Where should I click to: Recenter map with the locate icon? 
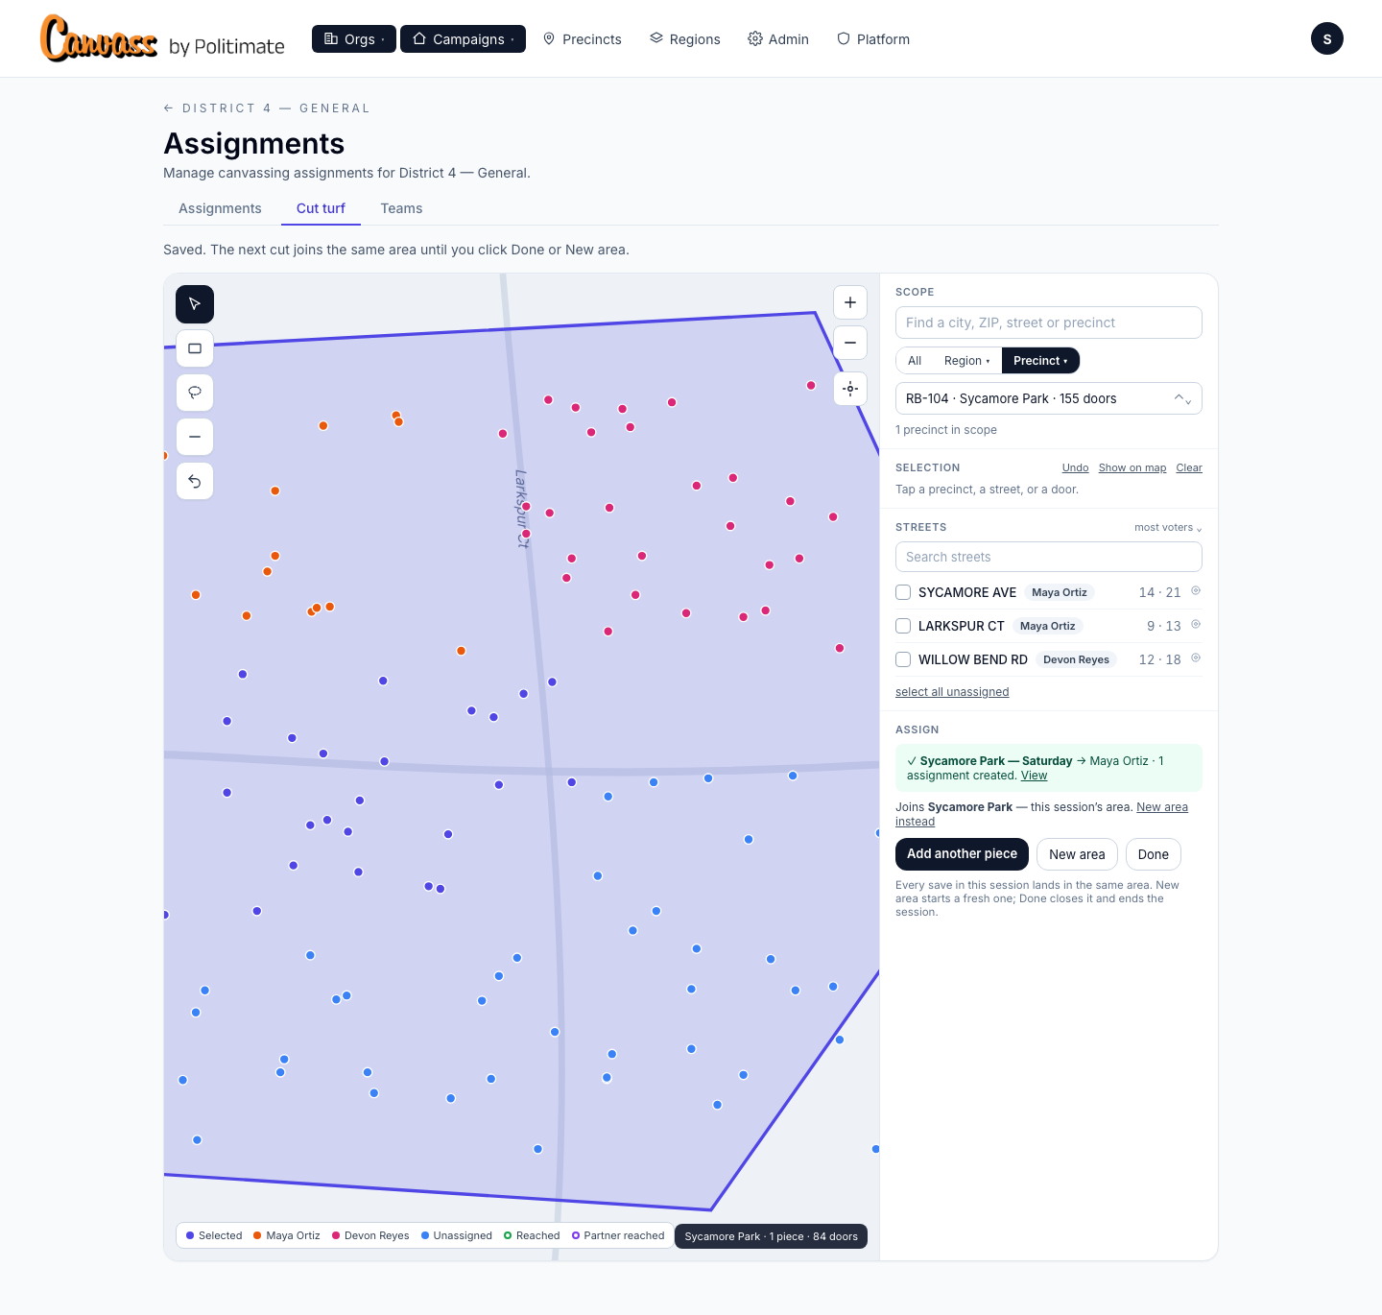[850, 389]
